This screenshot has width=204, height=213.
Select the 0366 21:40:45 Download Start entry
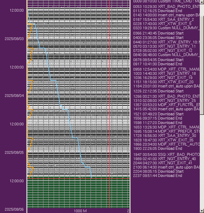click(158, 33)
